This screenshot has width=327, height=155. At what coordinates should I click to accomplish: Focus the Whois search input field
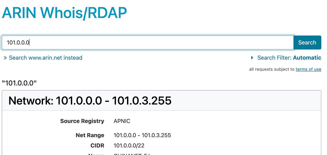coord(147,43)
